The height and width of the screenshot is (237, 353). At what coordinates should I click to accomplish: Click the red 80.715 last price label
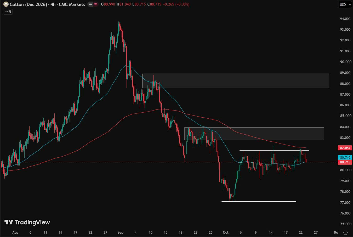click(345, 162)
